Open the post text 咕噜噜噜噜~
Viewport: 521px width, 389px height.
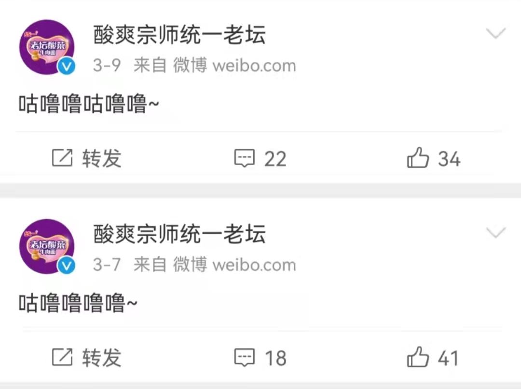(x=78, y=303)
